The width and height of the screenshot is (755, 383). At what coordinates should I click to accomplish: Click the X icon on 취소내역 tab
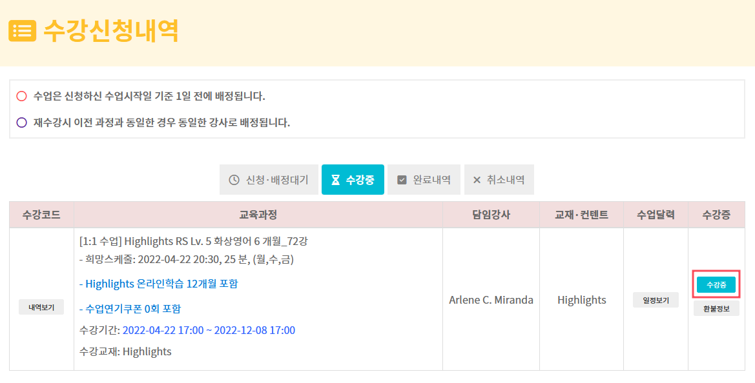(477, 180)
